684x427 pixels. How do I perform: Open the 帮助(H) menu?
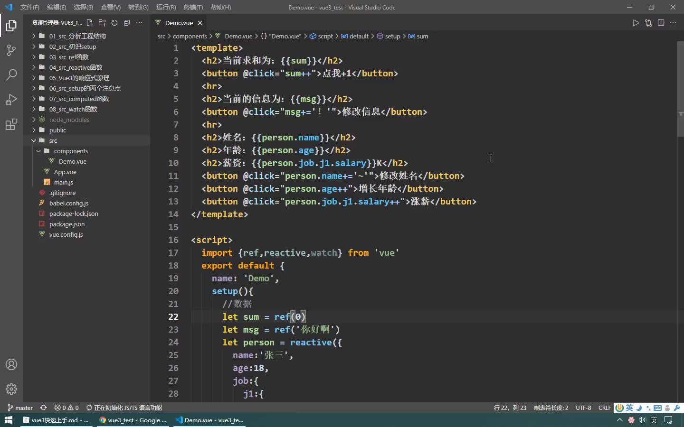tap(220, 7)
